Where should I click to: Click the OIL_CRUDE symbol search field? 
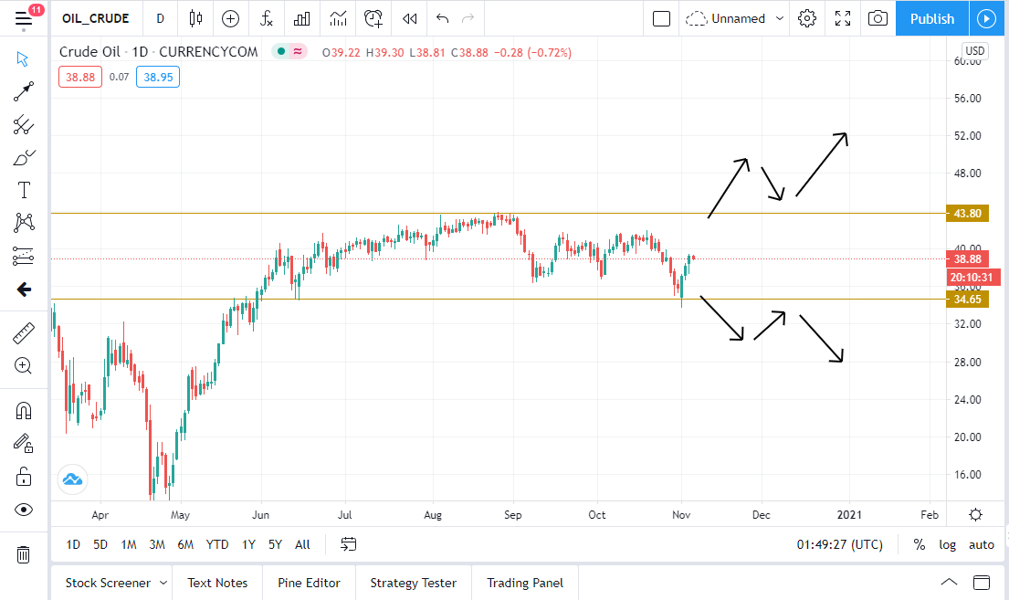point(96,18)
